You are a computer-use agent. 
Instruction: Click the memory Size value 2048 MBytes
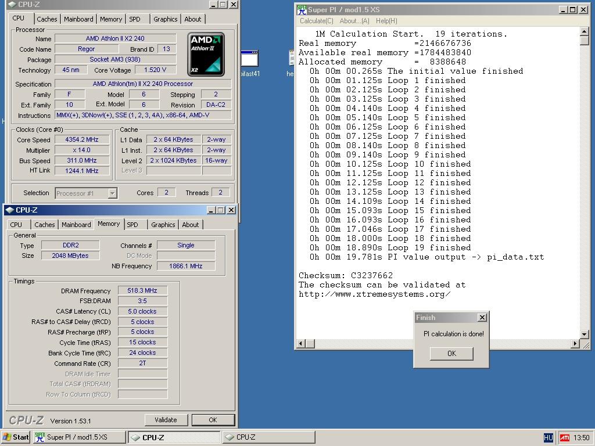[x=70, y=256]
